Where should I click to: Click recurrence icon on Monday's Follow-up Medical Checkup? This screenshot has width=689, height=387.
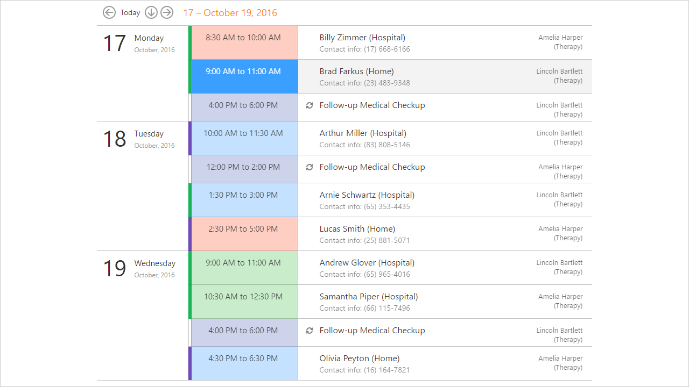(310, 105)
